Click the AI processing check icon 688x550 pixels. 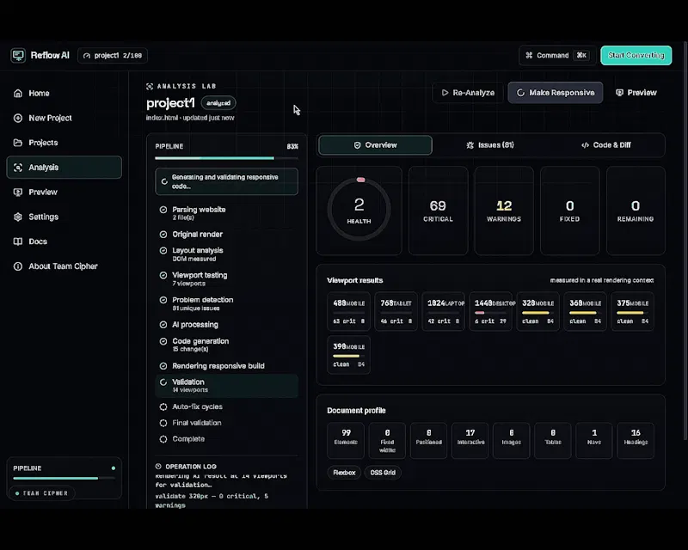(x=163, y=325)
